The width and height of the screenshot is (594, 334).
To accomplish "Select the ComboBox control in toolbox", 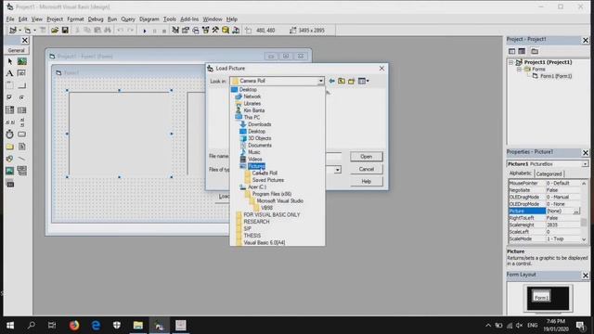I will pos(10,109).
